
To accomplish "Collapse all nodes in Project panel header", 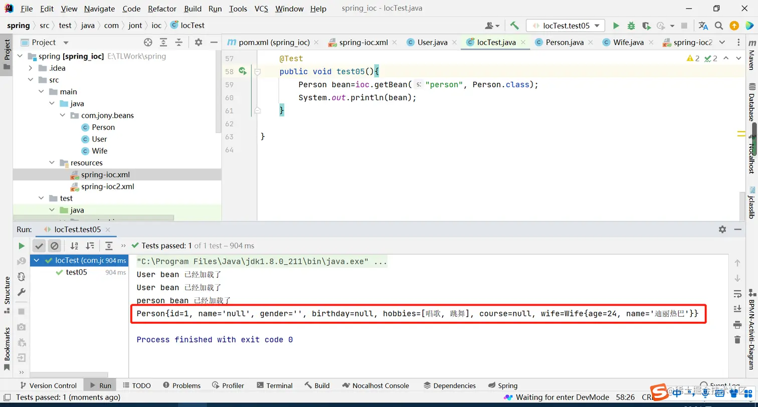I will coord(179,43).
